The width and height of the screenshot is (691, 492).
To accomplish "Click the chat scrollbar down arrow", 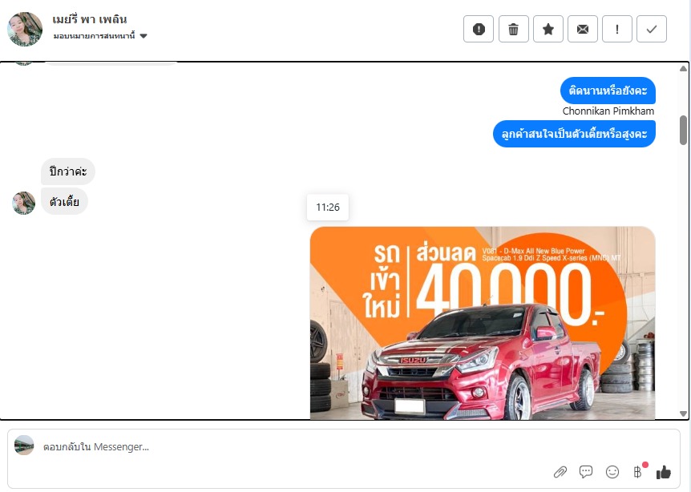I will click(683, 413).
